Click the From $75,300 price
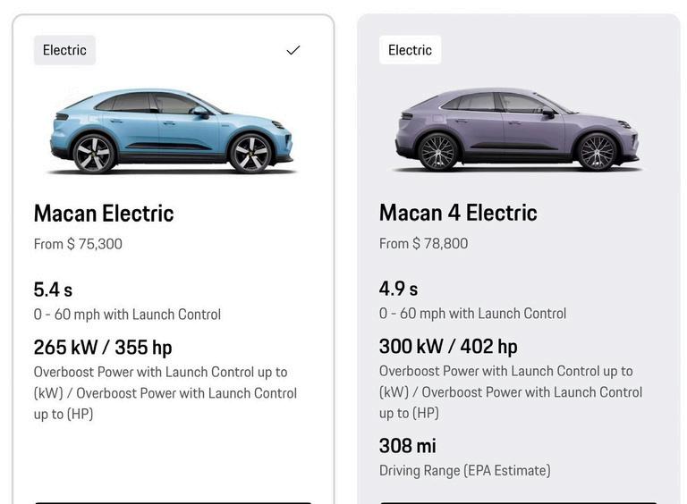Image resolution: width=687 pixels, height=504 pixels. pyautogui.click(x=78, y=244)
